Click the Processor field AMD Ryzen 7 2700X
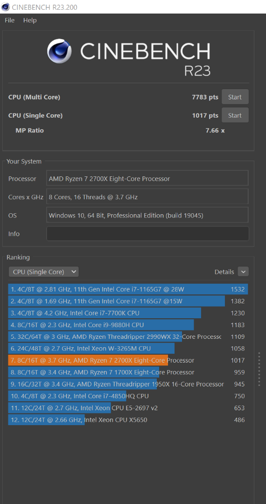 click(x=147, y=178)
